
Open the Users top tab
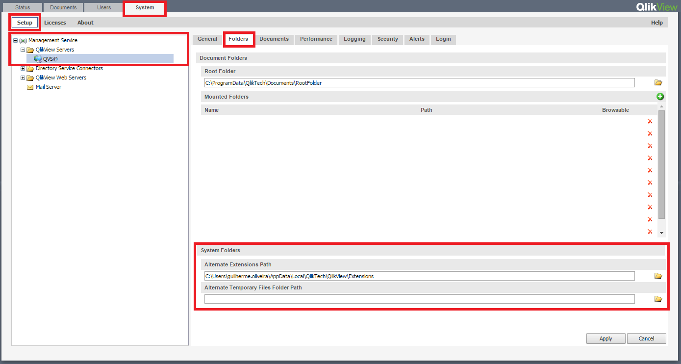click(104, 7)
